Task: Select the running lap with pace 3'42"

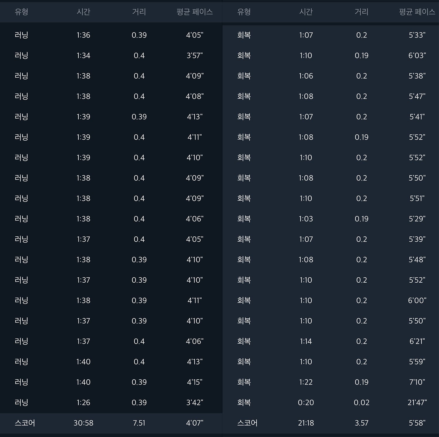Action: 111,402
